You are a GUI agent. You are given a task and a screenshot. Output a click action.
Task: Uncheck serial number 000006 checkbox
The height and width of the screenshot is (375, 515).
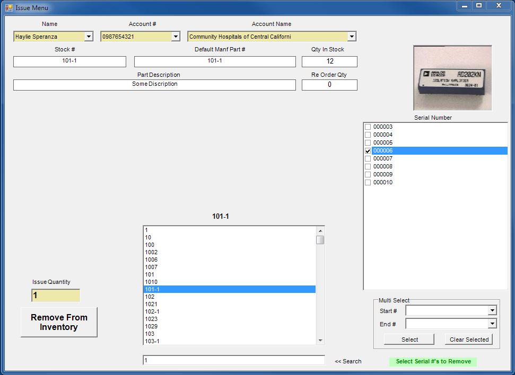point(368,151)
